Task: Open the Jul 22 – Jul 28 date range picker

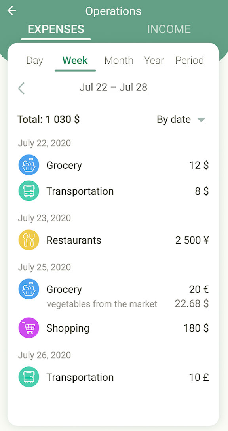Action: 113,87
